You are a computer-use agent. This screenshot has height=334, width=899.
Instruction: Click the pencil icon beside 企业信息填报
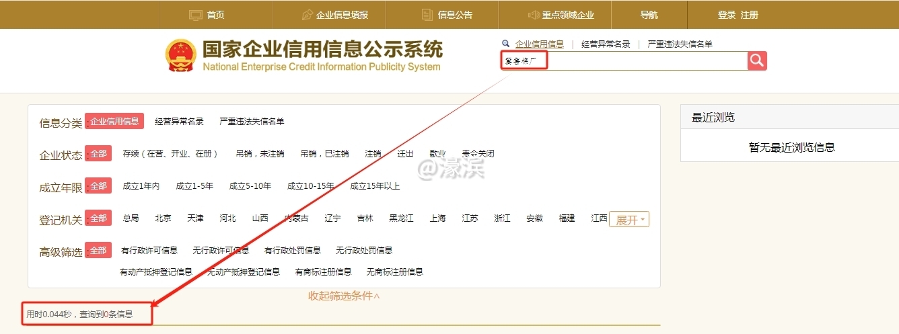click(x=308, y=15)
